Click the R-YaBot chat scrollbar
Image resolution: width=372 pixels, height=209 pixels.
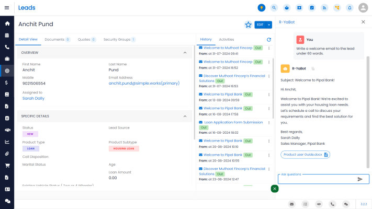point(368,104)
